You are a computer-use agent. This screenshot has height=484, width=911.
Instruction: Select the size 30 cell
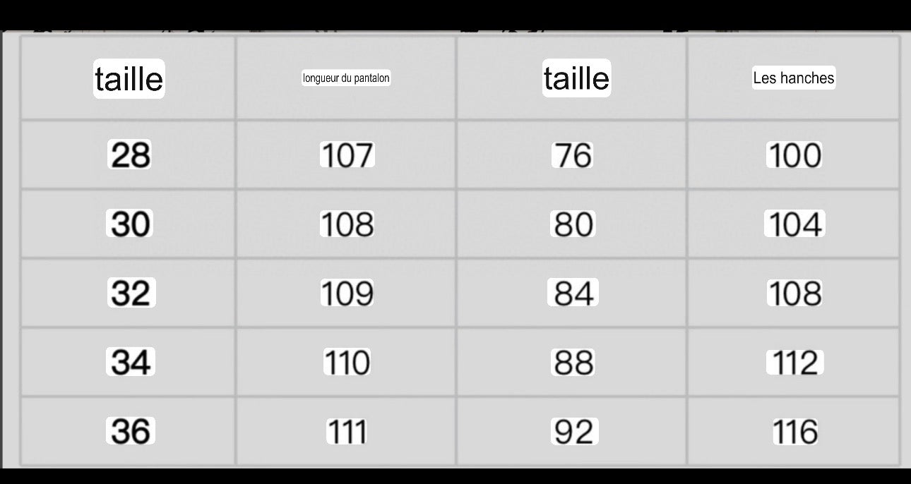click(130, 224)
